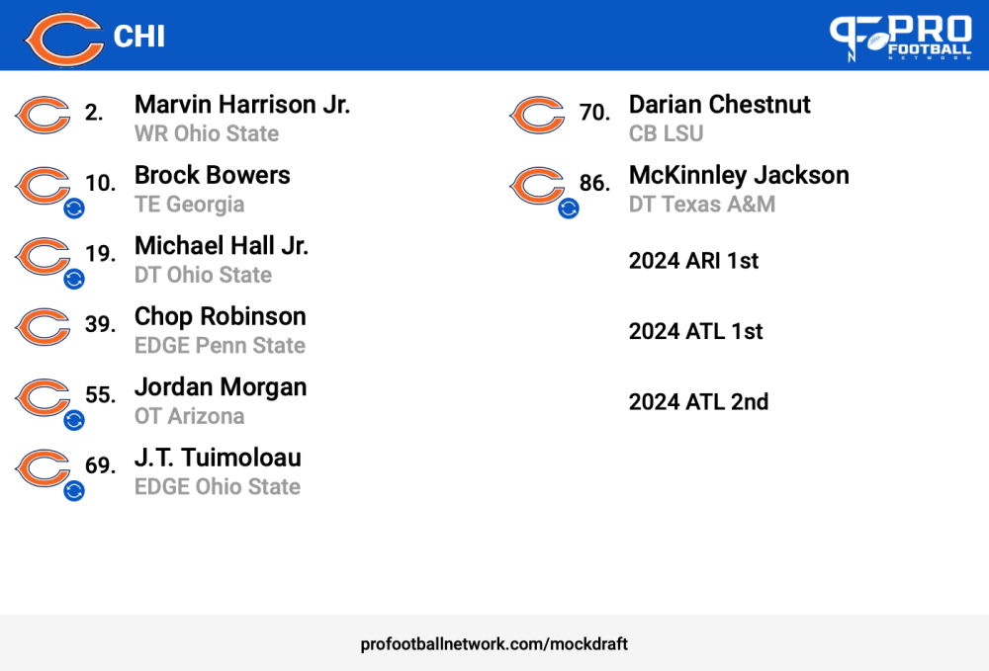Select Brock Bowers player name
The height and width of the screenshot is (671, 989).
[x=213, y=175]
